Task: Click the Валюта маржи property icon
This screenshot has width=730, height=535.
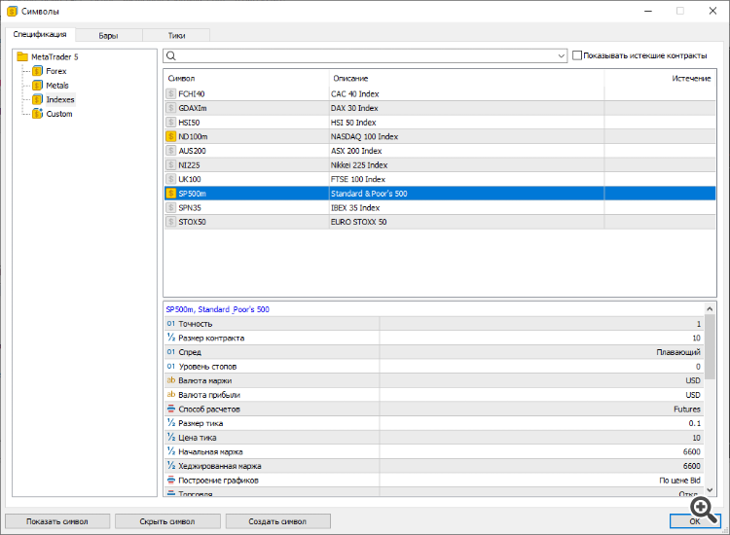Action: 171,380
